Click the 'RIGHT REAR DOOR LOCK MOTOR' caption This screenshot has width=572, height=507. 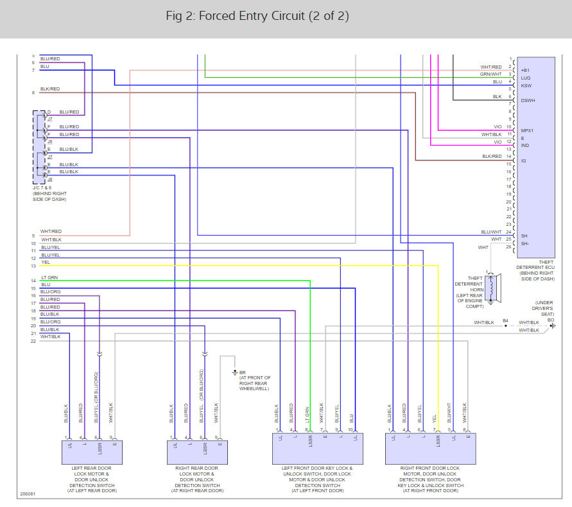click(197, 479)
